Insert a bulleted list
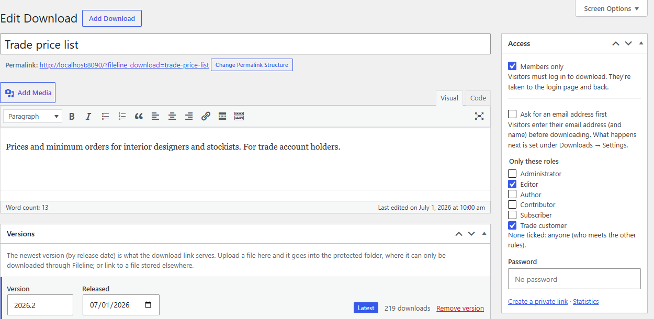Image resolution: width=654 pixels, height=319 pixels. (105, 116)
